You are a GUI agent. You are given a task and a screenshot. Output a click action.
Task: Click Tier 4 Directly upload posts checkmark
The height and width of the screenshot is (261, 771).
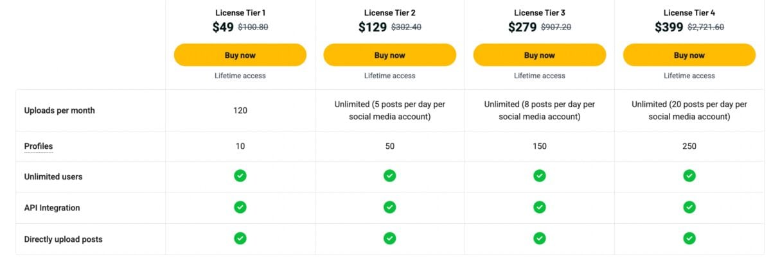689,239
